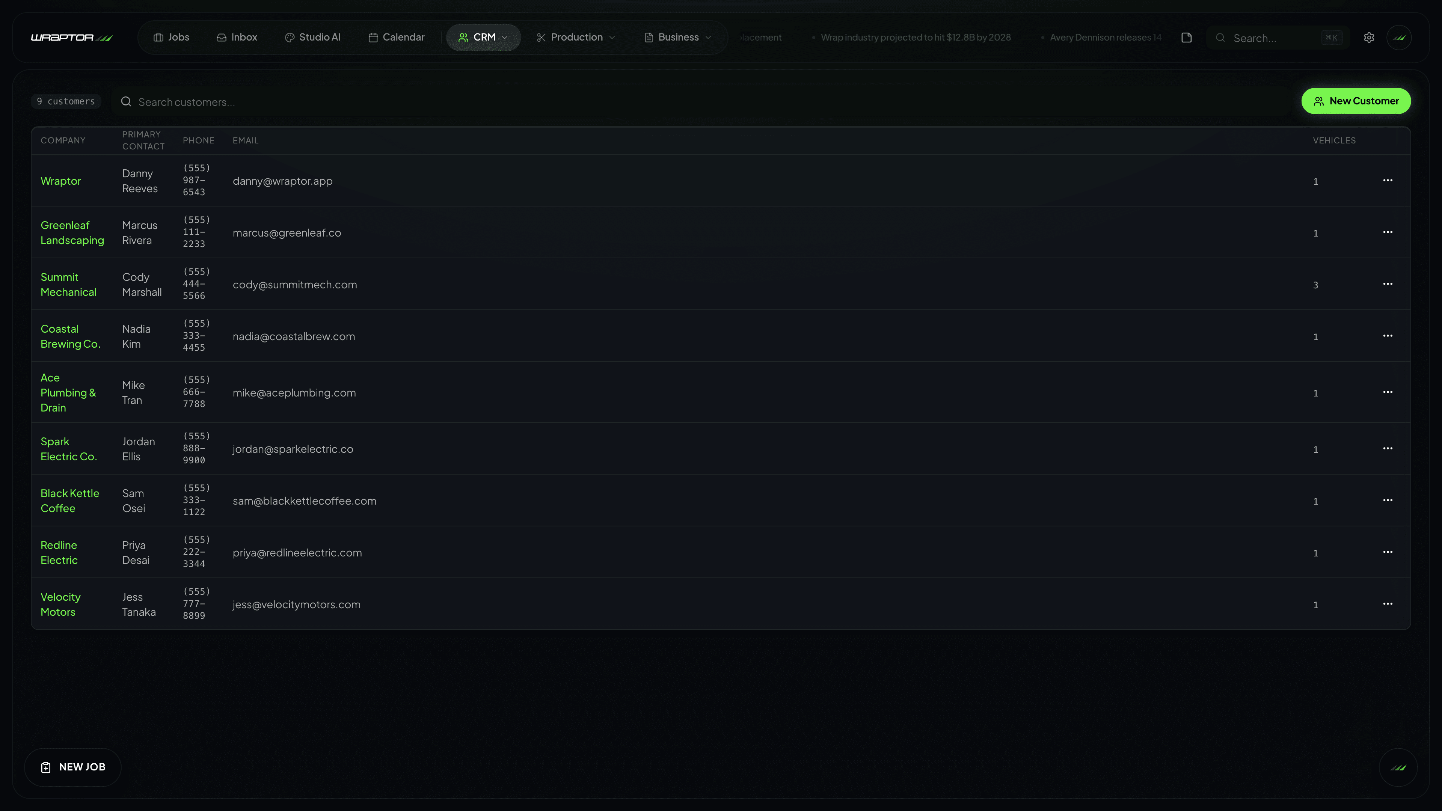The image size is (1442, 811).
Task: Open the settings gear icon
Action: coord(1369,37)
